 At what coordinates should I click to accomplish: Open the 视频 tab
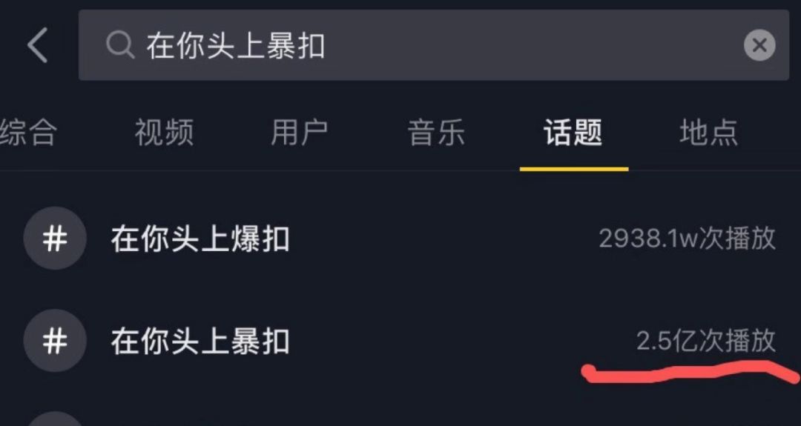click(x=164, y=133)
